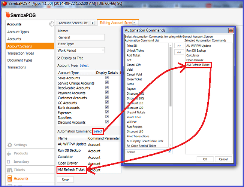The height and width of the screenshot is (187, 244).
Task: Click the Search field in dialog
Action: coord(147,152)
